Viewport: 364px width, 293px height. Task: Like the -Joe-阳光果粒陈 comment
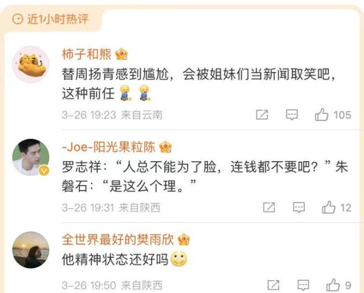[328, 207]
